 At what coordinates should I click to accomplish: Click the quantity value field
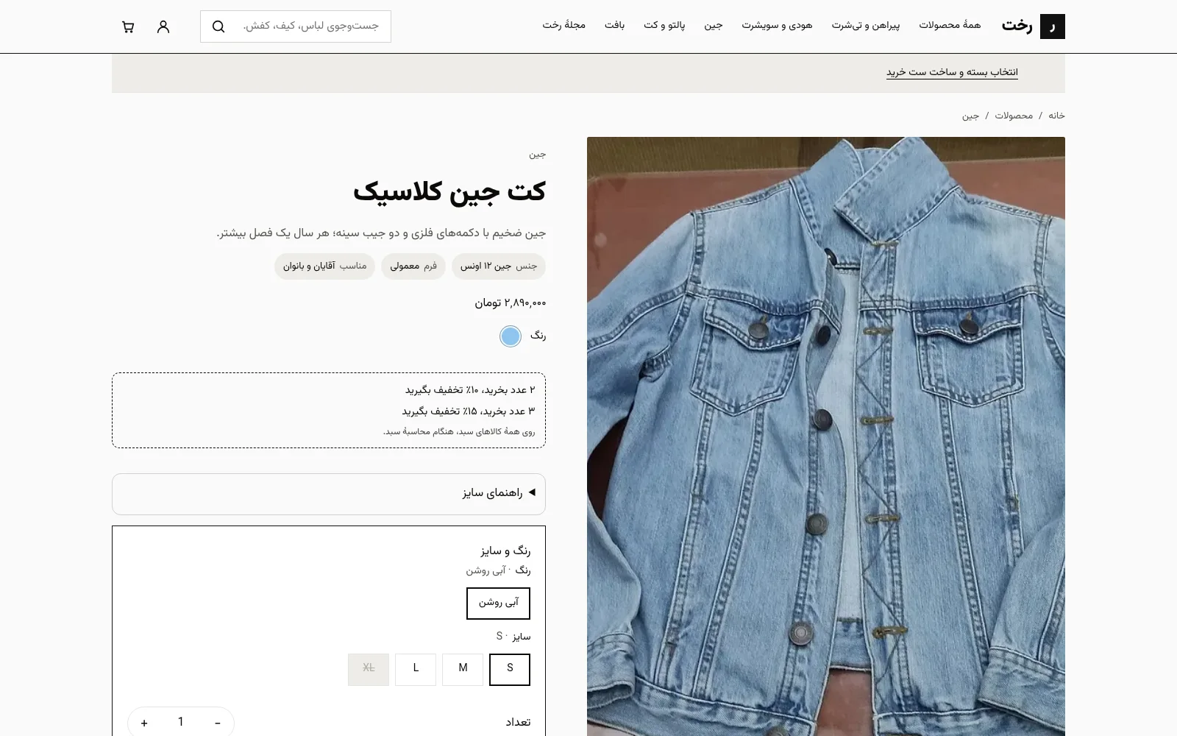(x=181, y=723)
